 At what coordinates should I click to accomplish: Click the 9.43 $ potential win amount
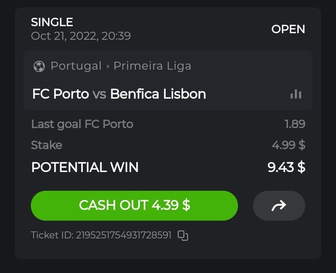tap(286, 167)
